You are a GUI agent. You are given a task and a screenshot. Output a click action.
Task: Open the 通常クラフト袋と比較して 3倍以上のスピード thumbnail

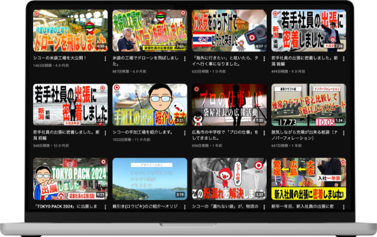pyautogui.click(x=309, y=104)
